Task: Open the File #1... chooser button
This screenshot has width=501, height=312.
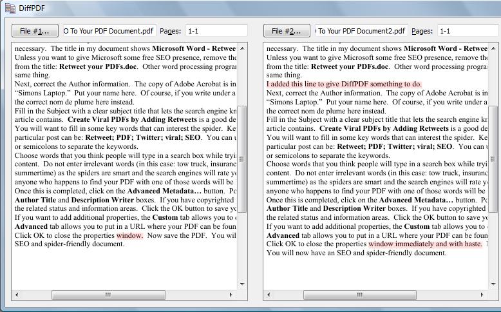Action: [x=35, y=31]
